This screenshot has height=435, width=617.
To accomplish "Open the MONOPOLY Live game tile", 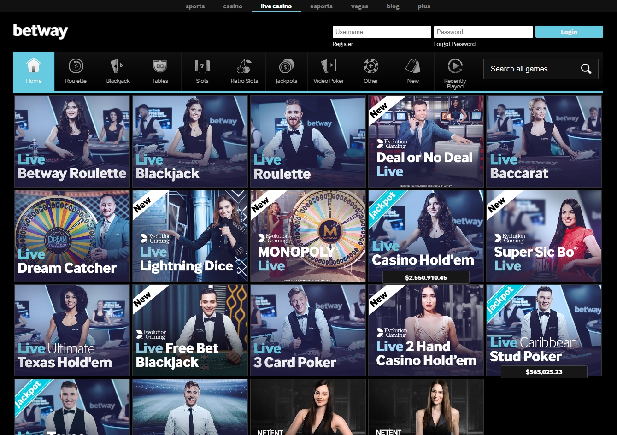I will [308, 235].
